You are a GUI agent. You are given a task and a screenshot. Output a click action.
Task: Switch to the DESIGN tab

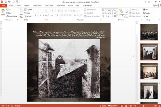(x=27, y=6)
